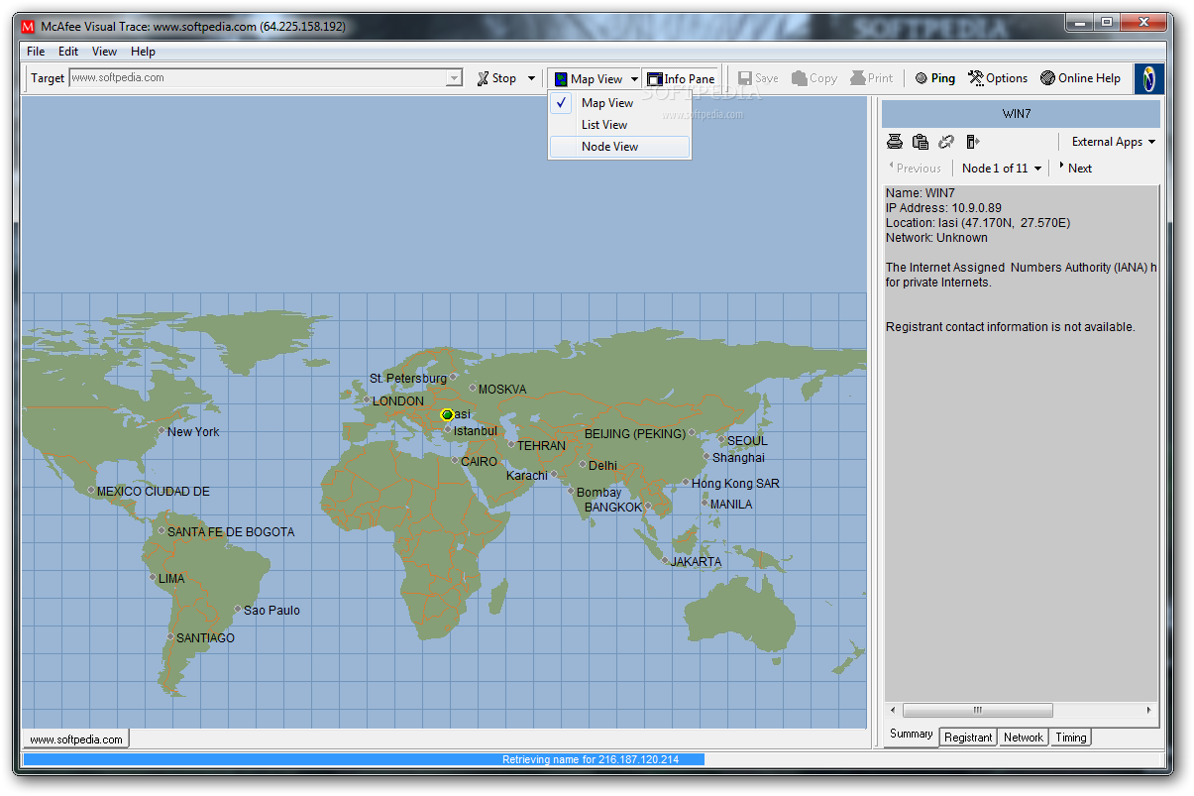The height and width of the screenshot is (796, 1194).
Task: Open the View menu
Action: (104, 52)
